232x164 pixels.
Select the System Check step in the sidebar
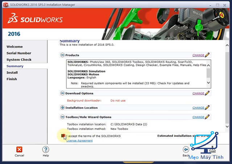pyautogui.click(x=19, y=60)
